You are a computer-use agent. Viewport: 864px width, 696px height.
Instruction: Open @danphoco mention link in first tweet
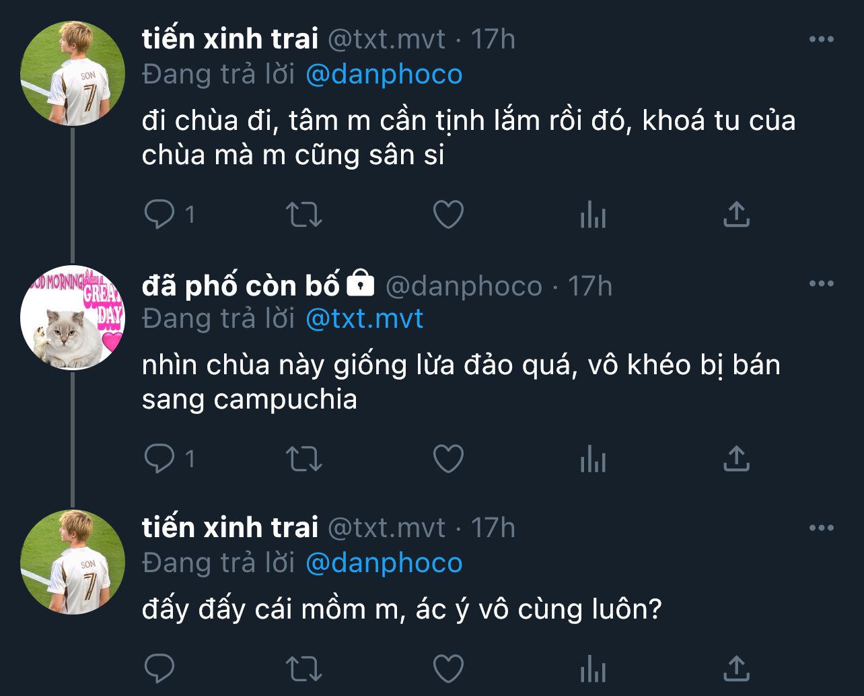tap(384, 74)
